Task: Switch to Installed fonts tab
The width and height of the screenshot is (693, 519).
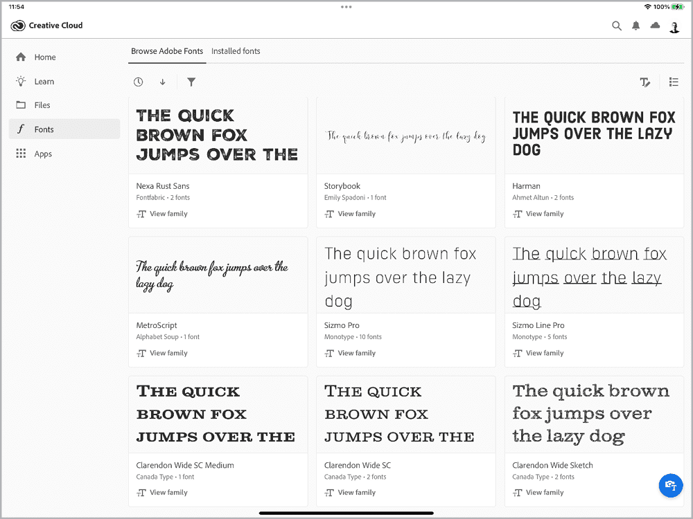Action: (x=236, y=51)
